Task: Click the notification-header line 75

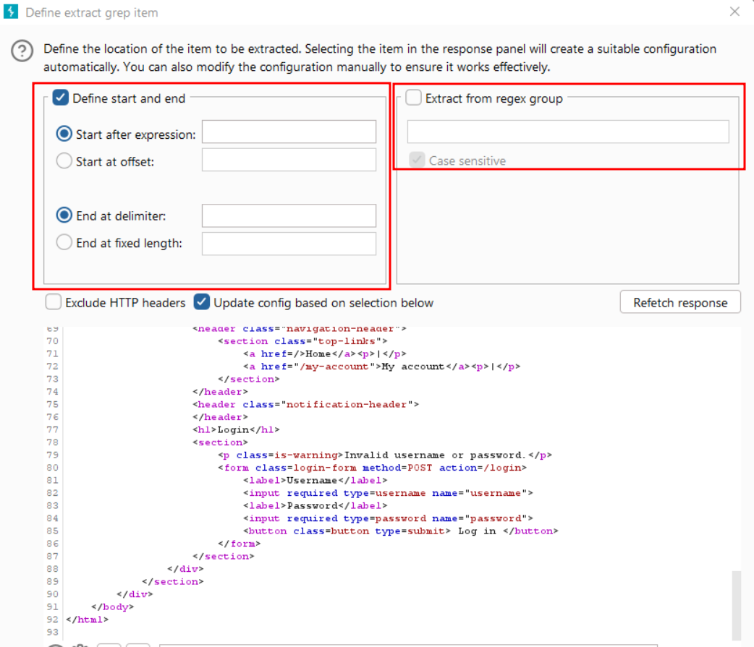Action: [306, 404]
